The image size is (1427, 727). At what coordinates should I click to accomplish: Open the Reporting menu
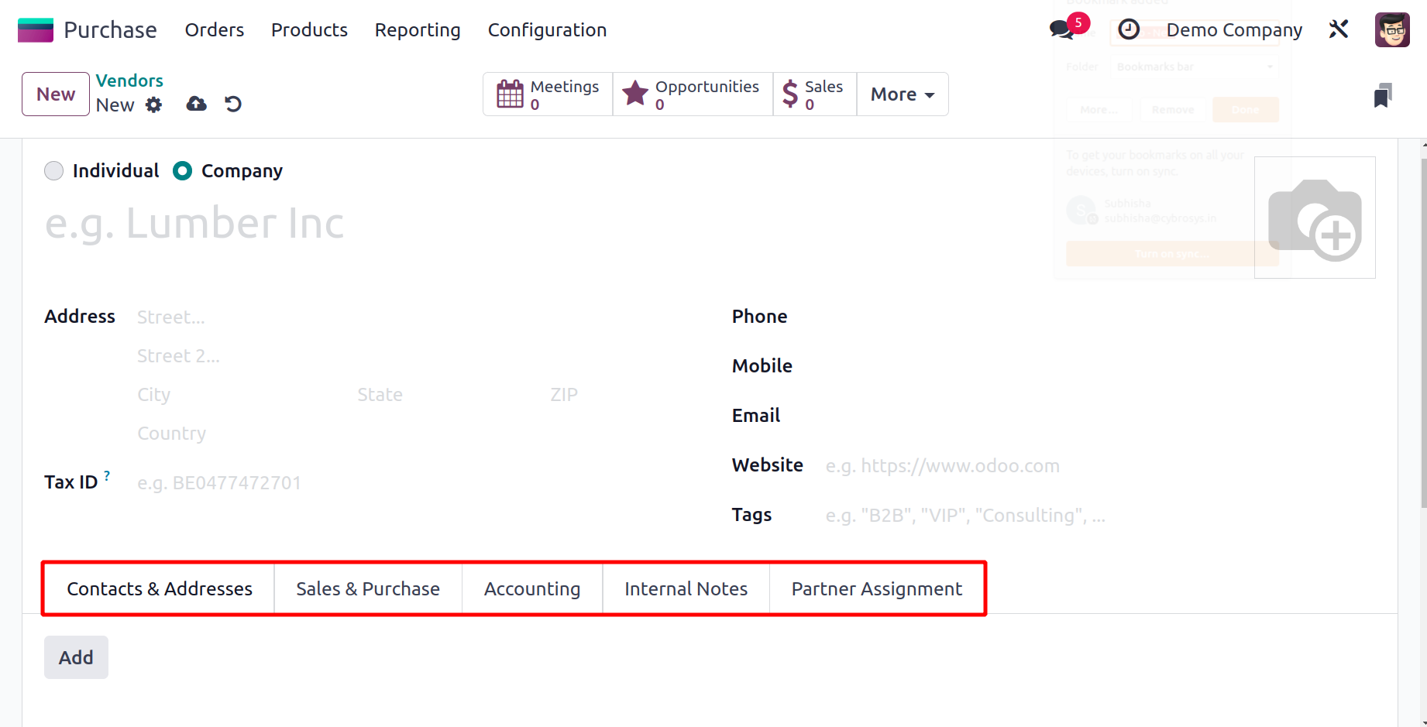(x=418, y=30)
